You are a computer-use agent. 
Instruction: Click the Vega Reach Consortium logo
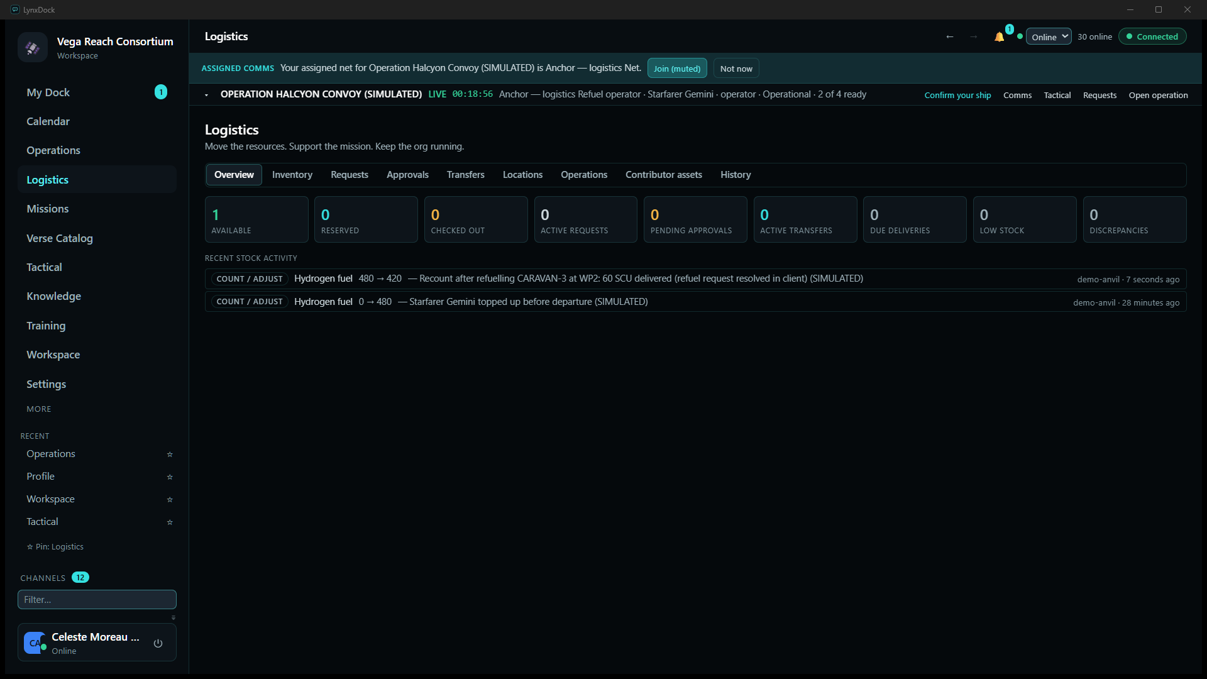click(33, 47)
